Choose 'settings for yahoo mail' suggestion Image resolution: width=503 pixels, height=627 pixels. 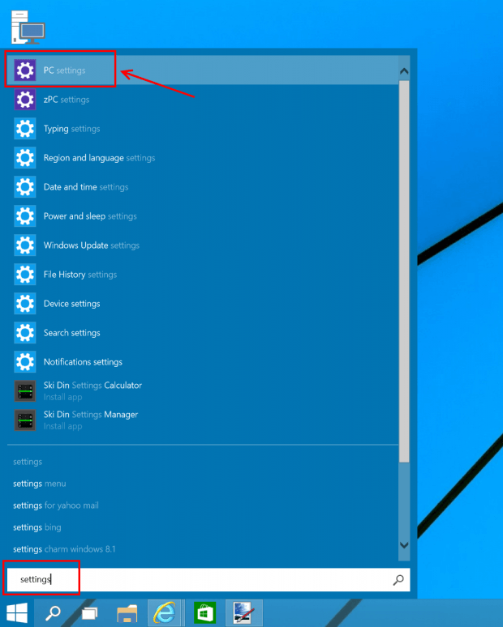coord(56,505)
